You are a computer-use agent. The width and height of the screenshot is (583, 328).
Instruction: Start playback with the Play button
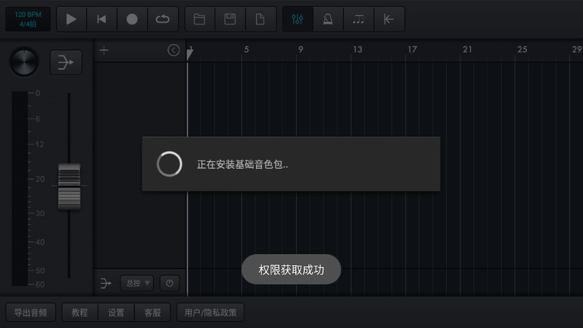(x=72, y=19)
